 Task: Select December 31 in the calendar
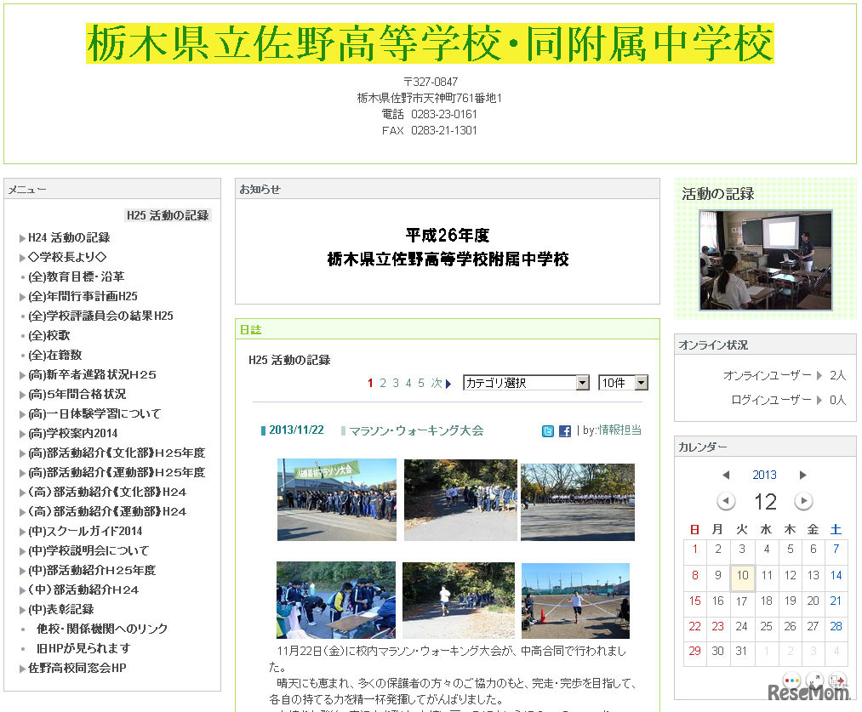click(x=742, y=651)
